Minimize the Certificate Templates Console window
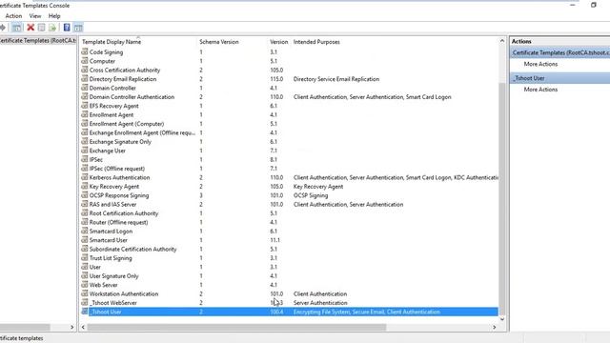 point(572,5)
